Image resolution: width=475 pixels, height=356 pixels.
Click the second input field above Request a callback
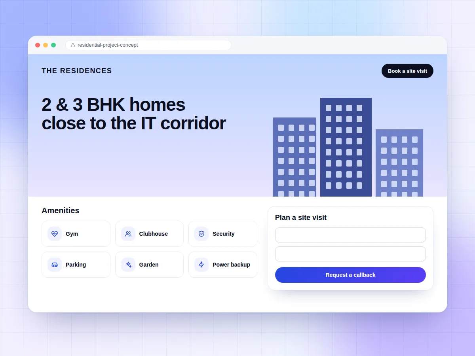[350, 254]
